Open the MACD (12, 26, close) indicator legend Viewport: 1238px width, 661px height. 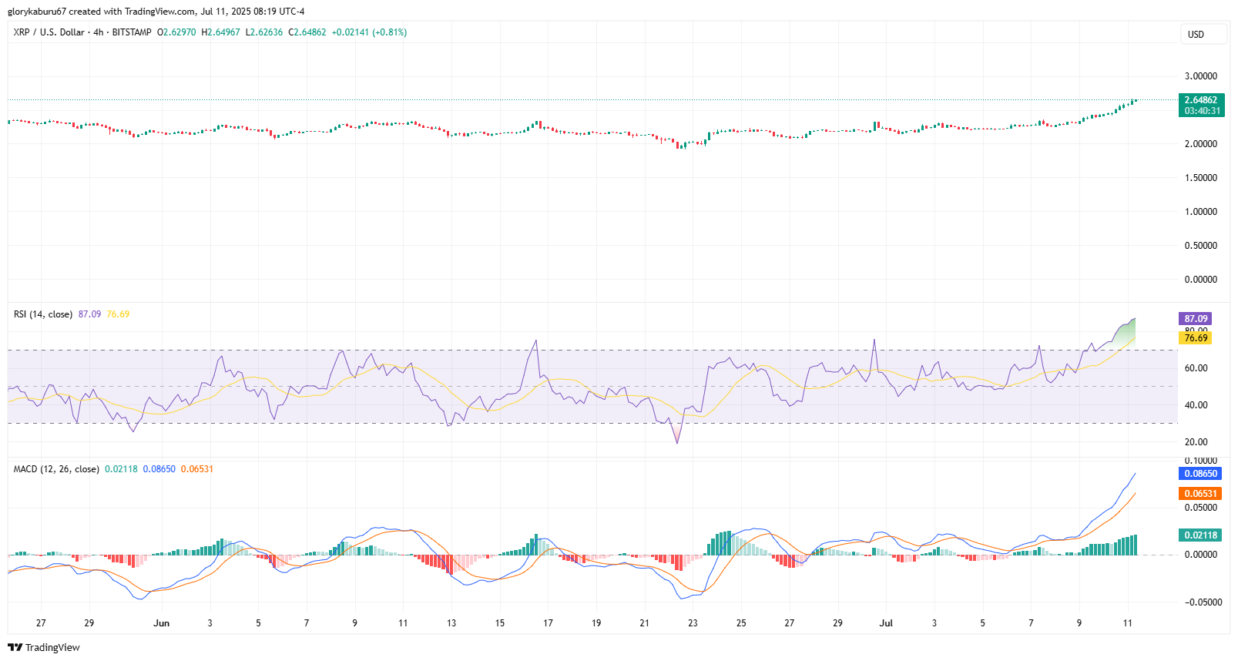[x=56, y=469]
